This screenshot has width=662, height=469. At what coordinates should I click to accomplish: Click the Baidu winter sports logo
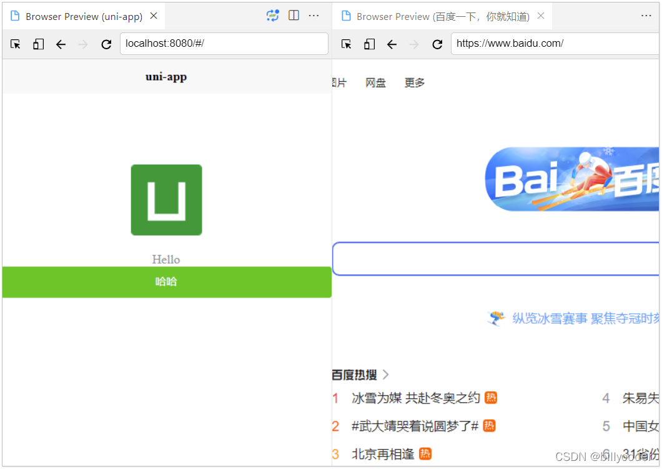571,179
